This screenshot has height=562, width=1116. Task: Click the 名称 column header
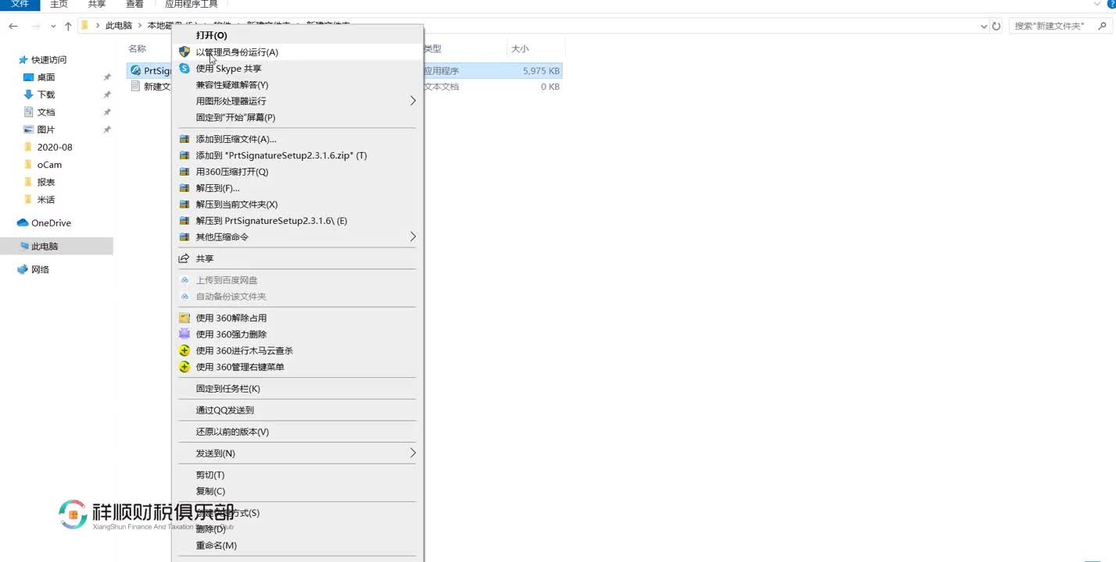[138, 48]
